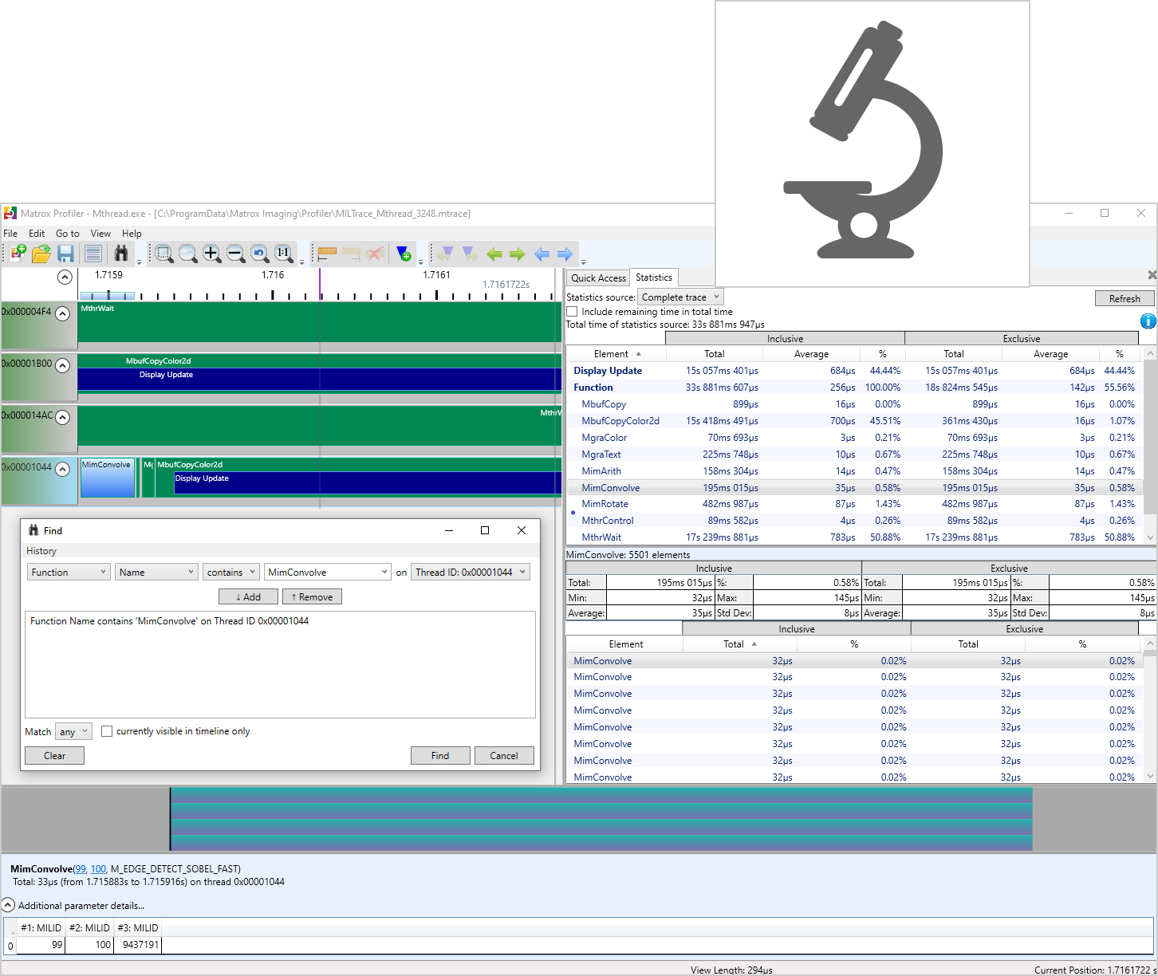
Task: Switch to the Quick Access tab
Action: click(x=598, y=278)
